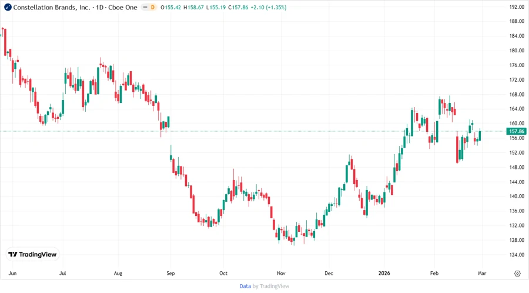Image resolution: width=529 pixels, height=293 pixels.
Task: Click the 128.00 price scale value
Action: (x=517, y=240)
